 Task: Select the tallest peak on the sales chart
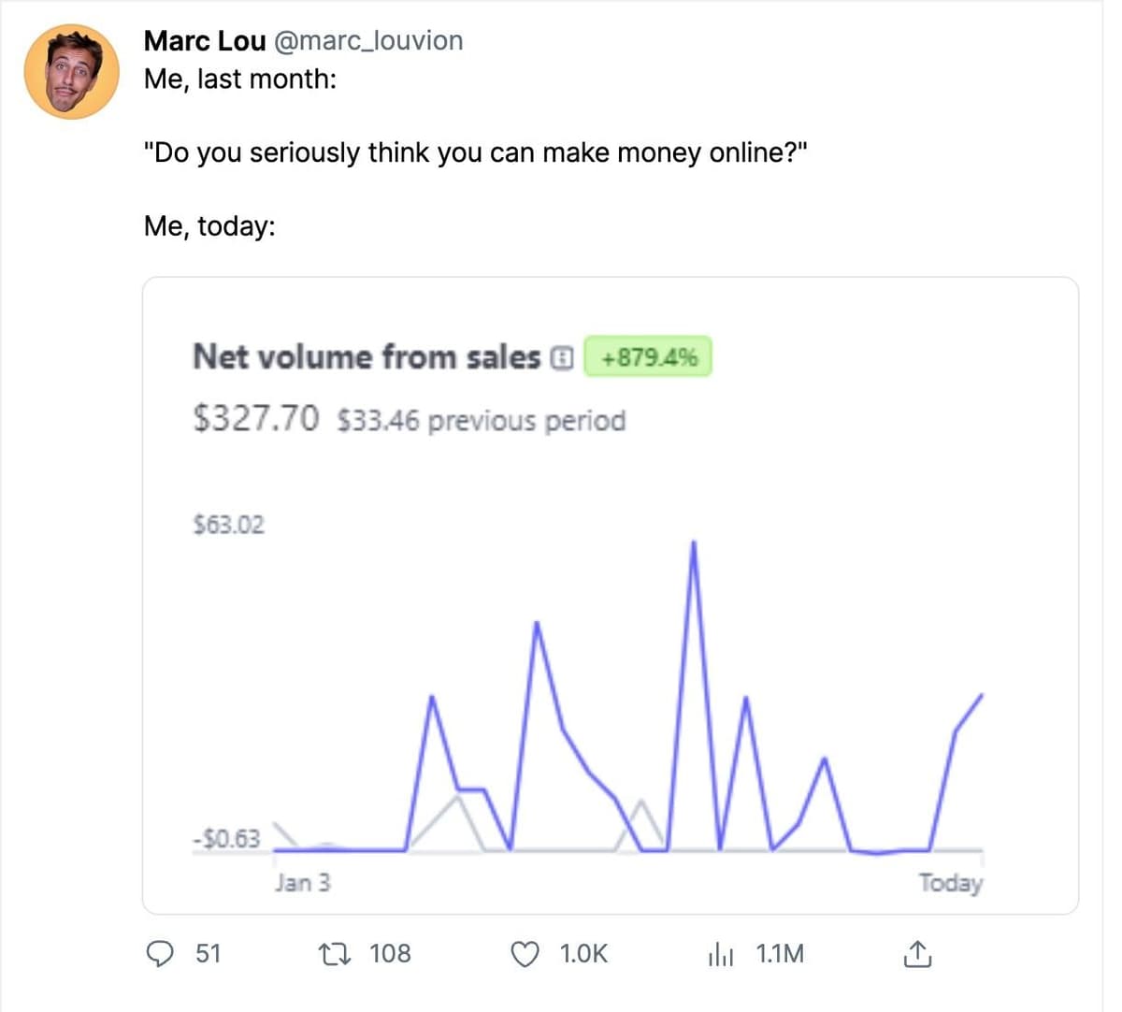(x=694, y=542)
